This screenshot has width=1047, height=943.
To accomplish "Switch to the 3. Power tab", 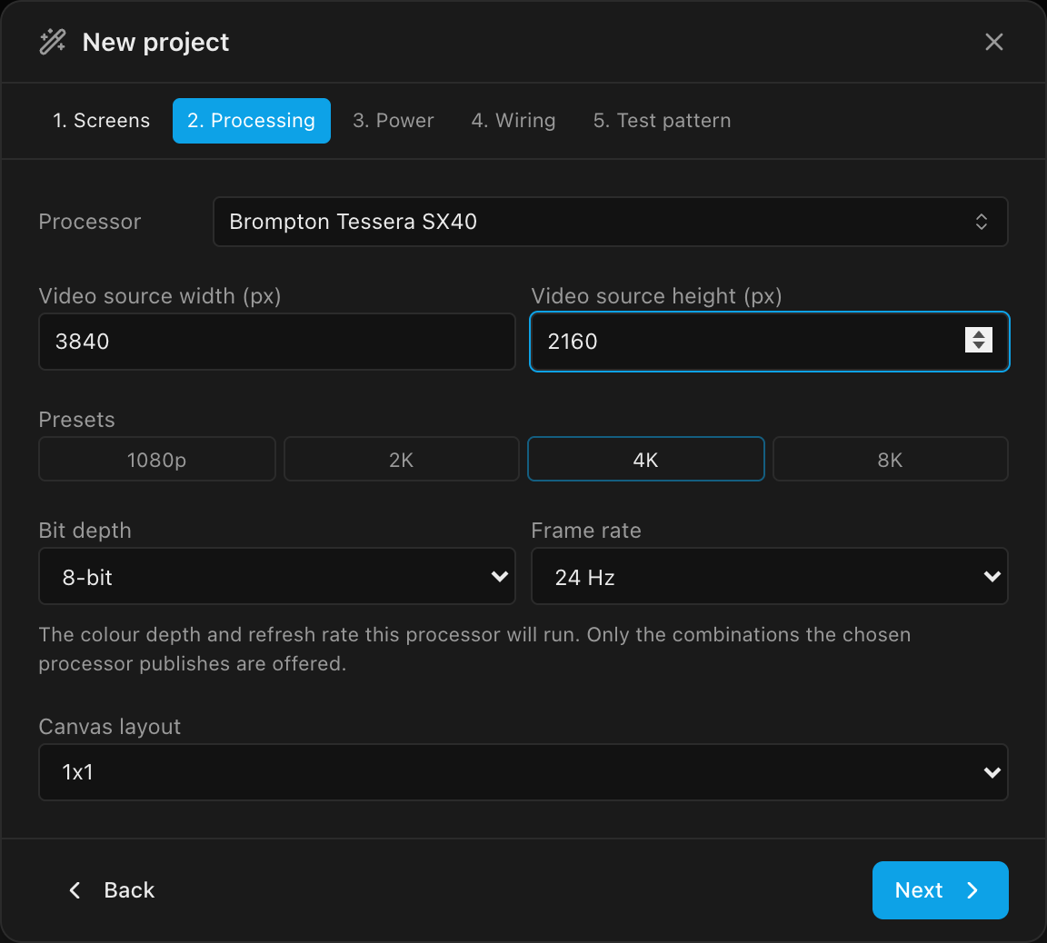I will coord(394,121).
